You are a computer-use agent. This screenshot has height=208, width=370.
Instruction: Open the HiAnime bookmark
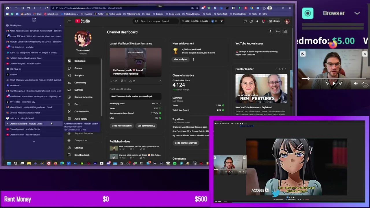[x=87, y=14]
